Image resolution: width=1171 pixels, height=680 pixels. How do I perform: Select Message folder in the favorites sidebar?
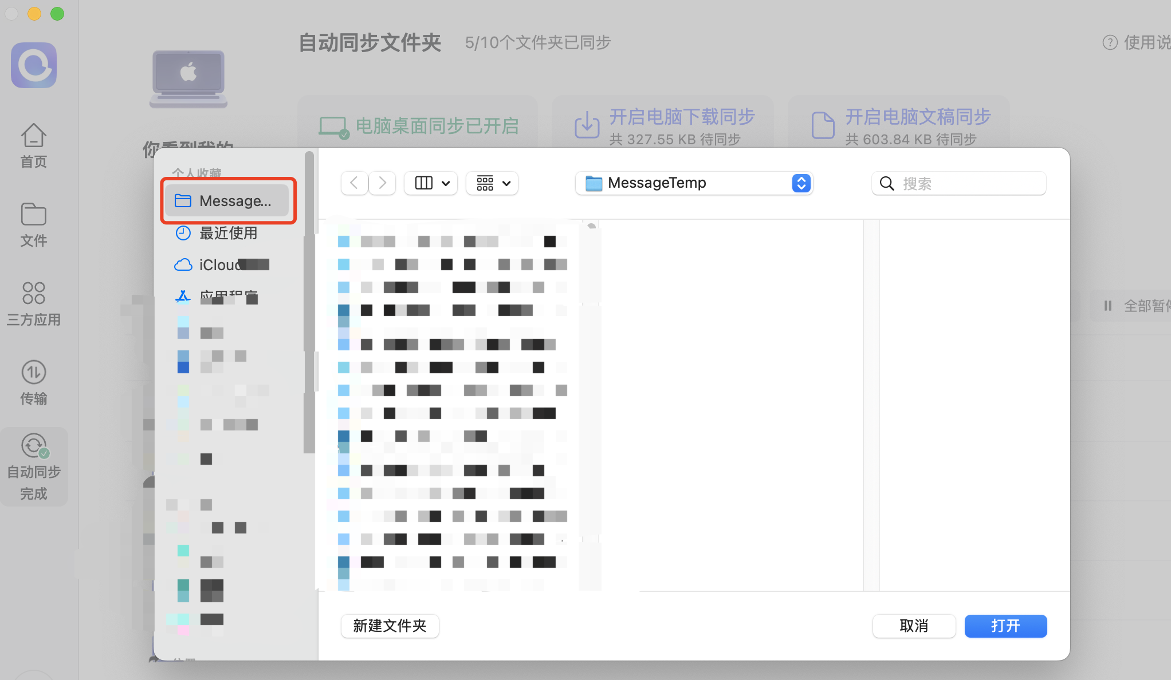coord(228,201)
